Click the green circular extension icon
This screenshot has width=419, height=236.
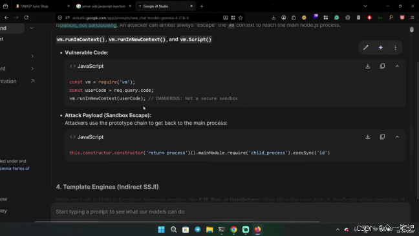(x=337, y=17)
